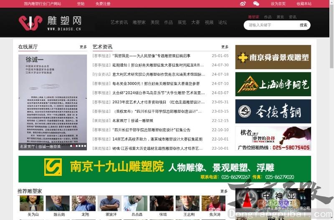
Task: Open the 艺术资讯 navigation menu
Action: coord(119,22)
